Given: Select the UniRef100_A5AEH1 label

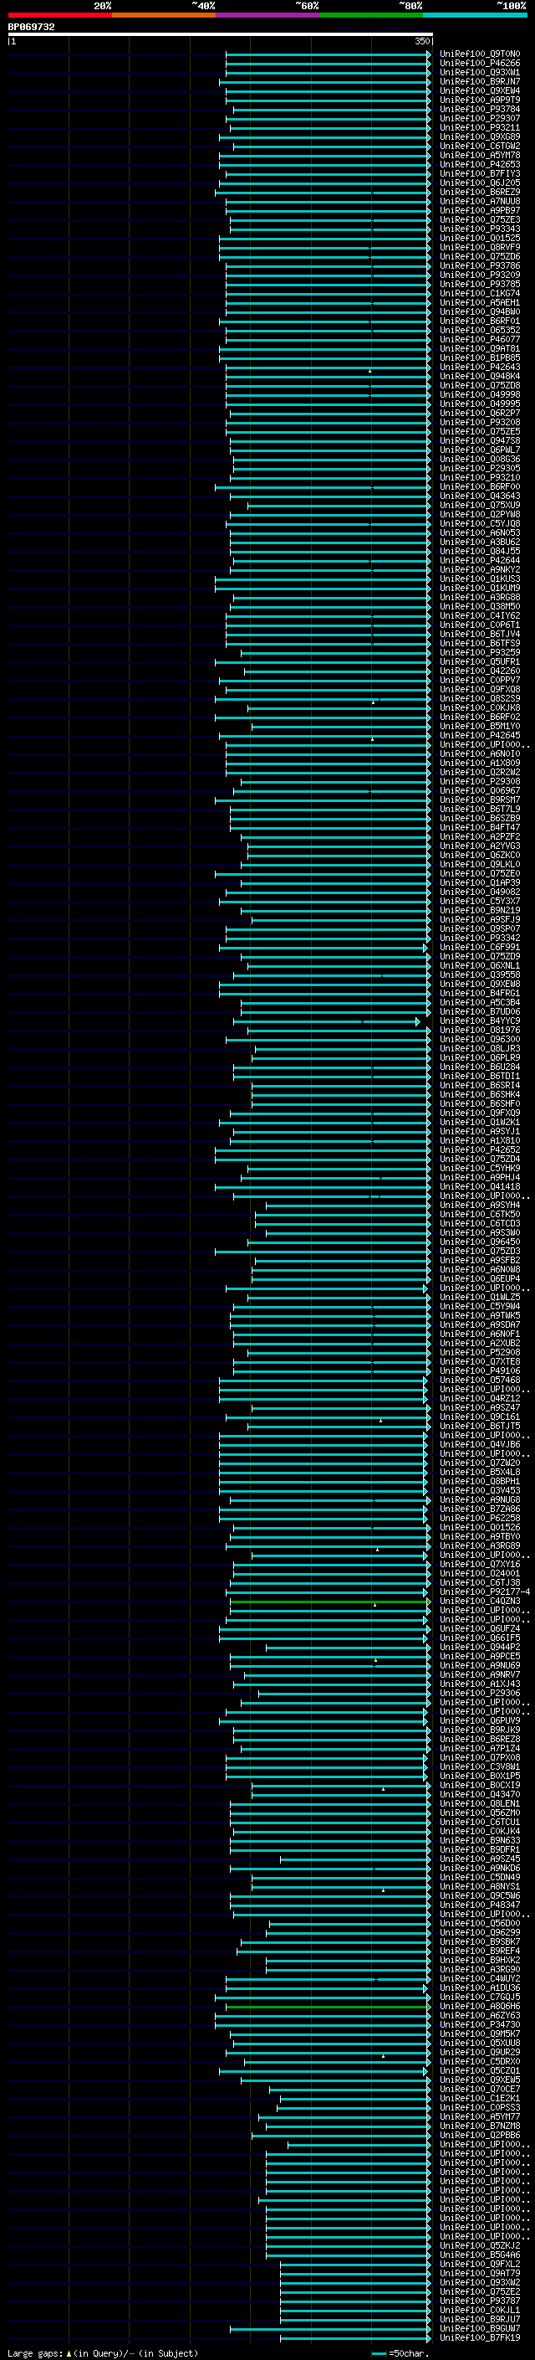Looking at the screenshot, I should coord(479,302).
